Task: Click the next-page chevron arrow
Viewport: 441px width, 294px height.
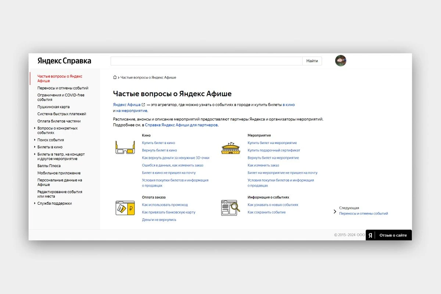Action: (x=335, y=211)
